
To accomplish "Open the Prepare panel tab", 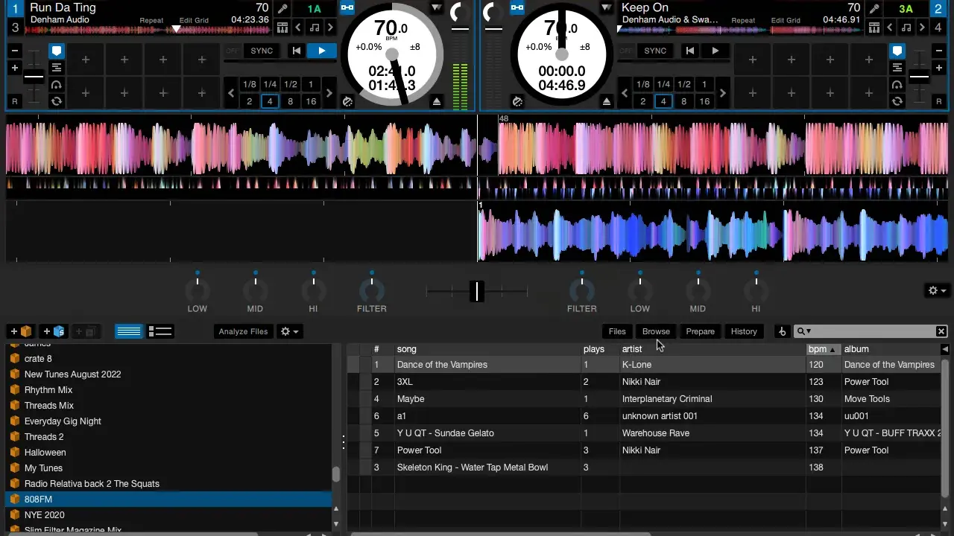I will point(700,331).
